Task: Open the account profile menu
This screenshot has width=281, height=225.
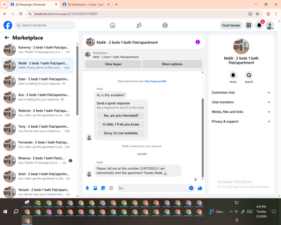Action: (270, 25)
